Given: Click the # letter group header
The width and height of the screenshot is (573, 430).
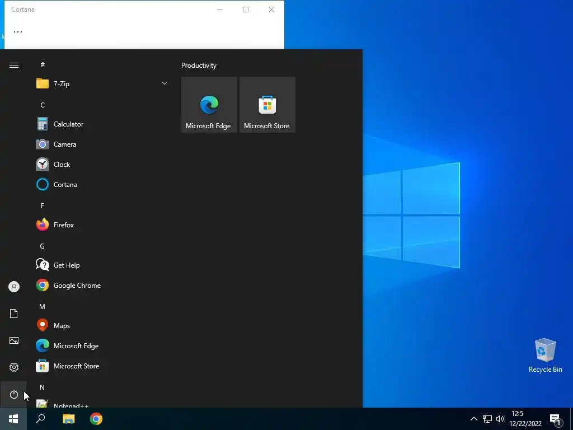Looking at the screenshot, I should 43,64.
